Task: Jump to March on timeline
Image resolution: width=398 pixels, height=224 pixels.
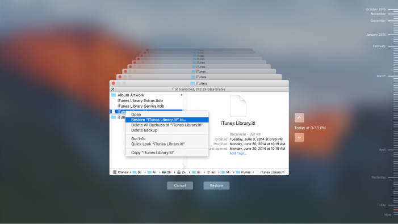Action: [x=381, y=76]
